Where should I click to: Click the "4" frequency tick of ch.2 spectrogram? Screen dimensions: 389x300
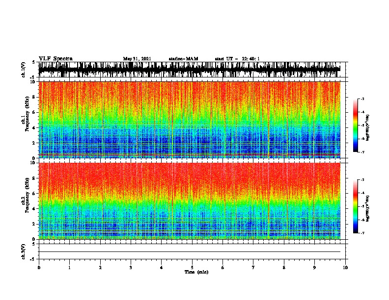coord(34,209)
